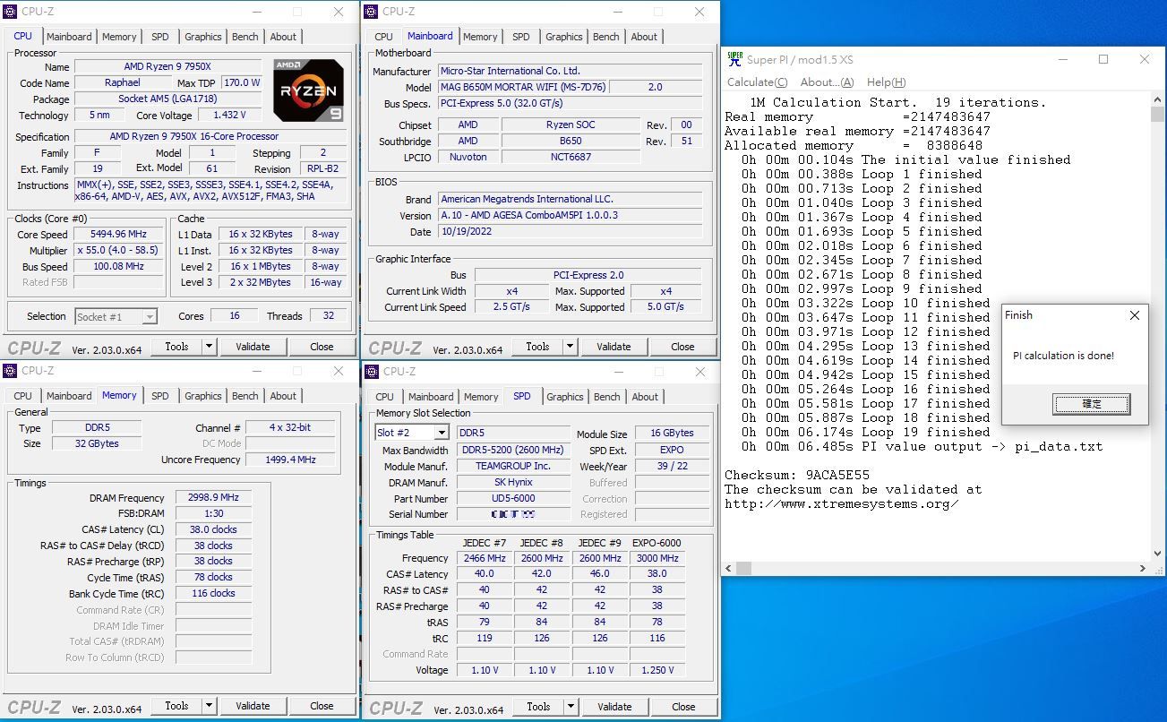Click the Super PI title bar icon

tap(734, 59)
